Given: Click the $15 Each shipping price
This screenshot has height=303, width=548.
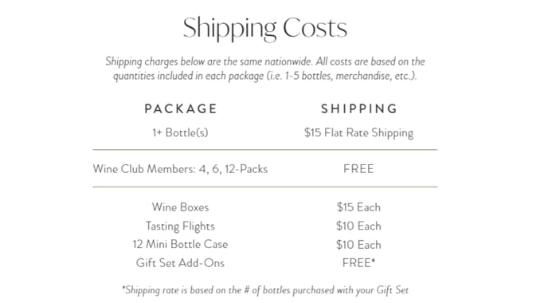Looking at the screenshot, I should [358, 207].
